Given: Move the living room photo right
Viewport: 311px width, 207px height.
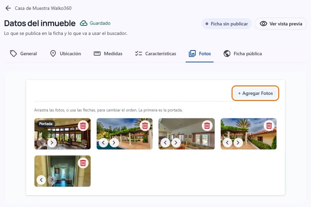Looking at the screenshot, I should coord(176,143).
